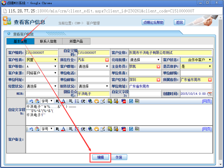Click undo icon in 自定义字段9 editor toolbar

point(31,101)
